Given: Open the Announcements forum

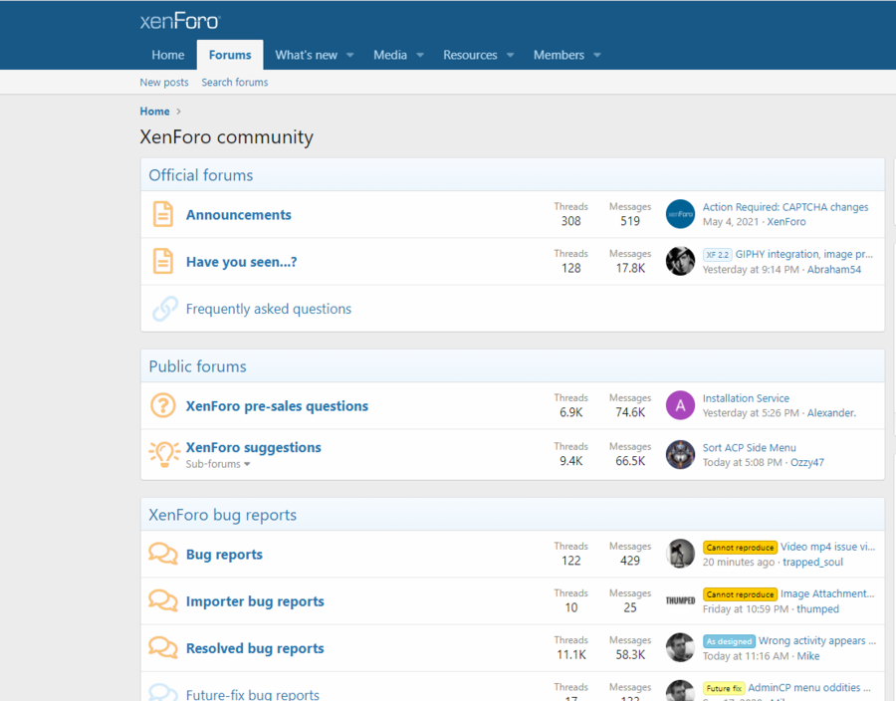Looking at the screenshot, I should [238, 215].
